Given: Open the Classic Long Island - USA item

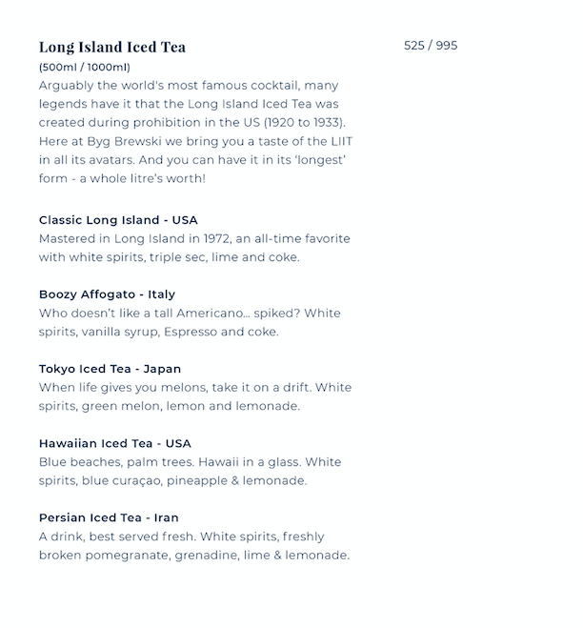Looking at the screenshot, I should 118,220.
